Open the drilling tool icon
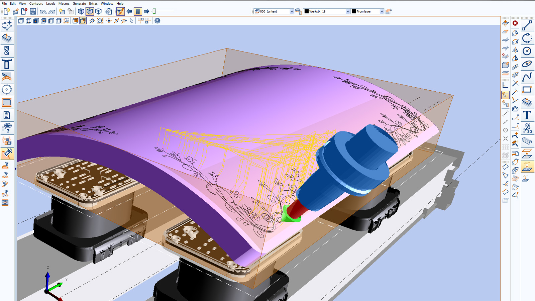Viewport: 535px width, 301px height. coord(7,51)
